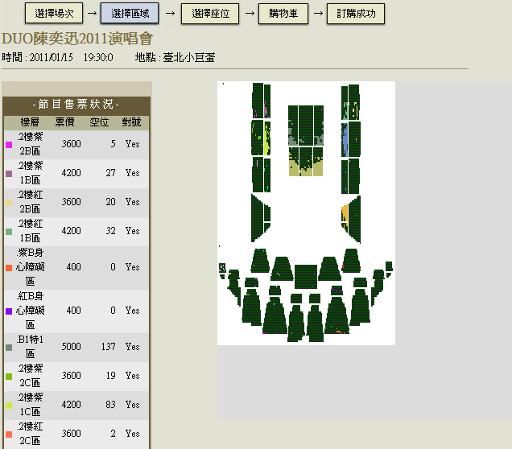Select the 2樓紅2B區 area name
Image resolution: width=512 pixels, height=449 pixels.
coord(30,202)
